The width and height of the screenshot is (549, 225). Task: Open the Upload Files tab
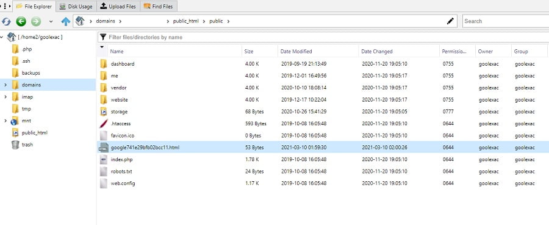pos(118,6)
